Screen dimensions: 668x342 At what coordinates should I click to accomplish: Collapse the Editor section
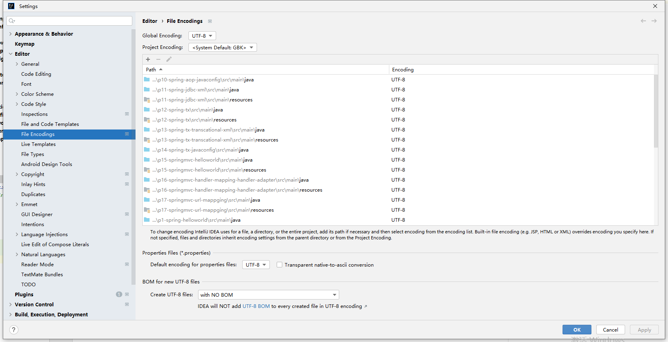(10, 54)
